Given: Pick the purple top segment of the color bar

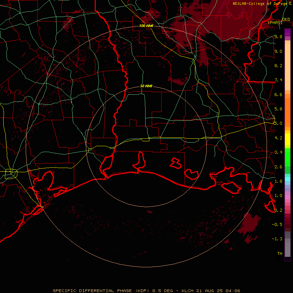Looking at the screenshot, I should (x=287, y=33).
